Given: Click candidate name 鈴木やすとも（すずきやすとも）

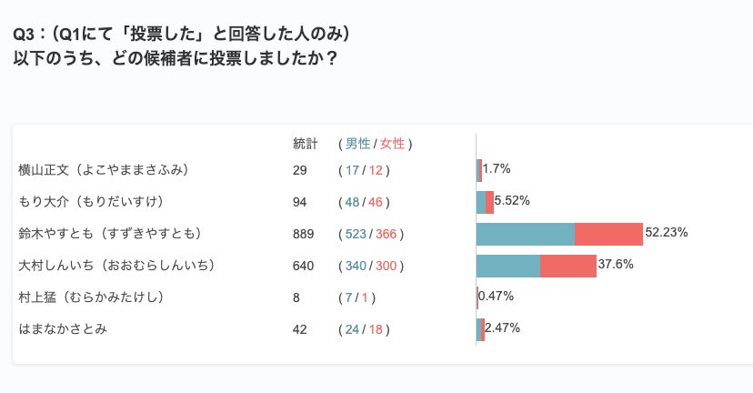Looking at the screenshot, I should pos(109,234).
